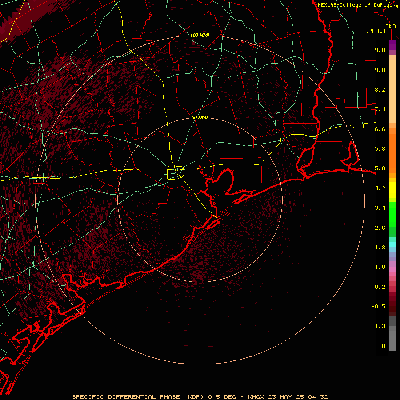Click the 100 NMI range ring label
The height and width of the screenshot is (400, 400).
(200, 35)
